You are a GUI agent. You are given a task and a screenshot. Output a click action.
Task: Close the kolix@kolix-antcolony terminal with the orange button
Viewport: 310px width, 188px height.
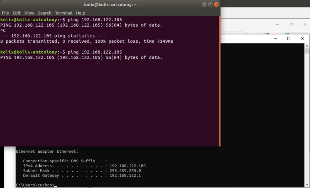pos(216,5)
